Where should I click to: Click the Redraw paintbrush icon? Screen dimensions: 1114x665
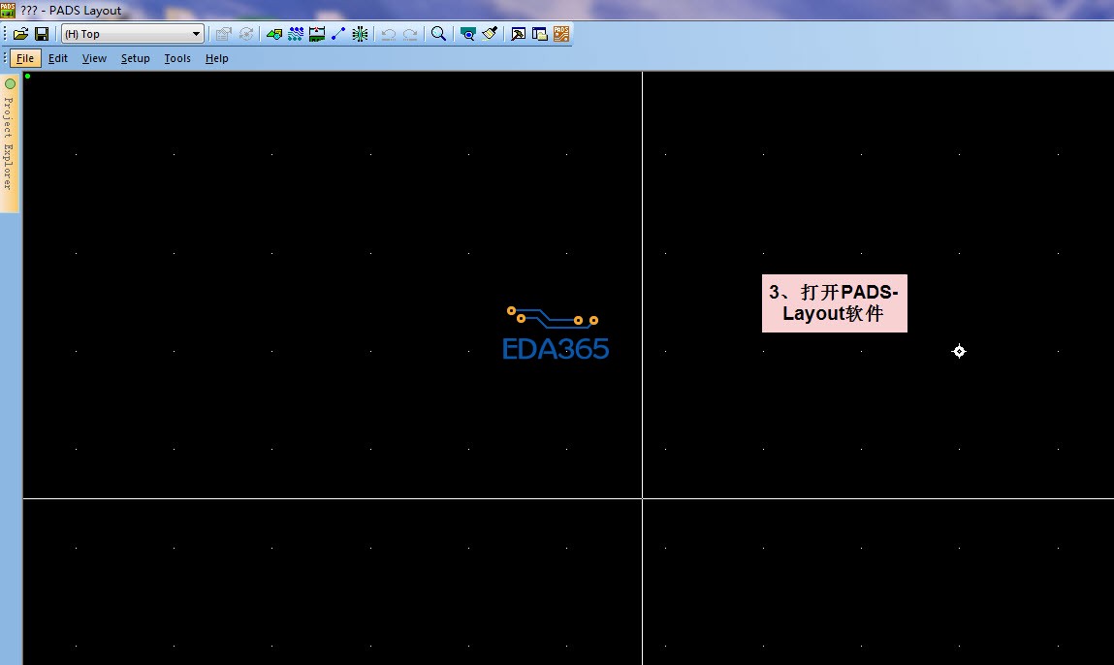point(489,33)
